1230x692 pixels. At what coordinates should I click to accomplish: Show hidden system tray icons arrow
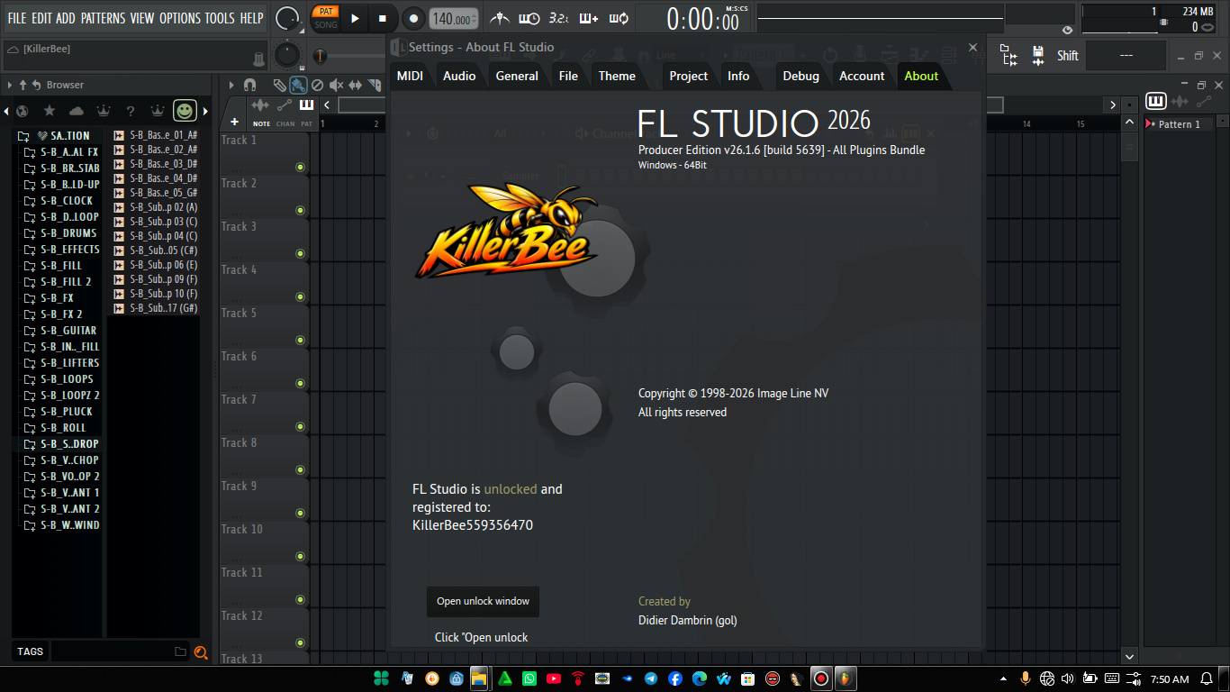click(1004, 678)
